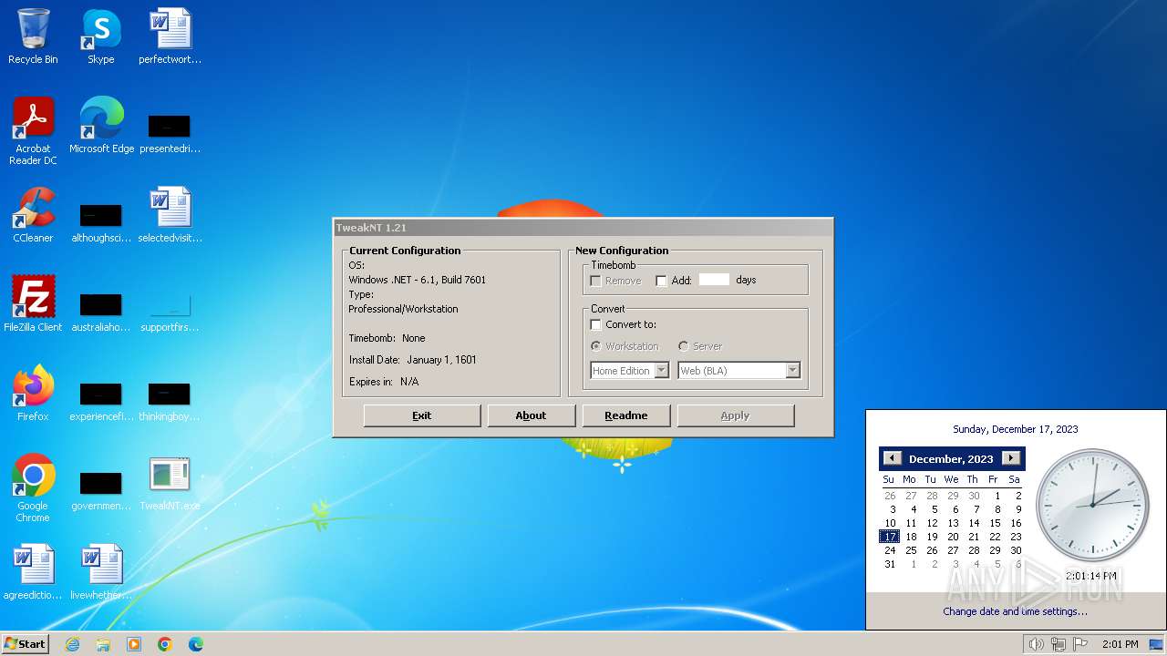Open Windows Explorer from the taskbar
1167x656 pixels.
point(103,644)
